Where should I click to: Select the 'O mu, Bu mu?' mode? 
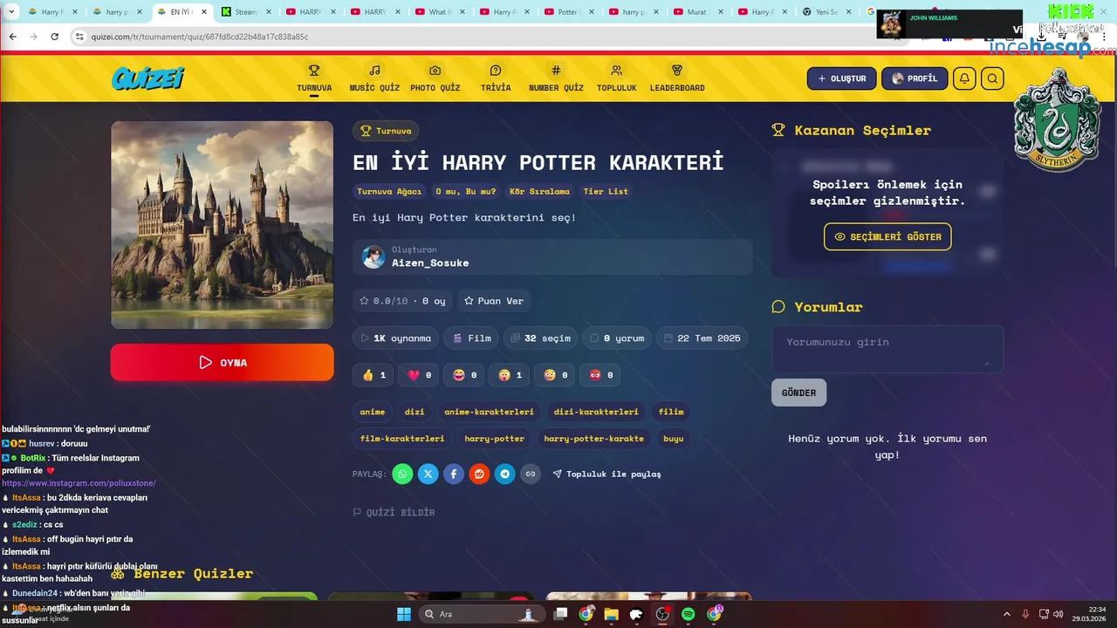click(466, 191)
